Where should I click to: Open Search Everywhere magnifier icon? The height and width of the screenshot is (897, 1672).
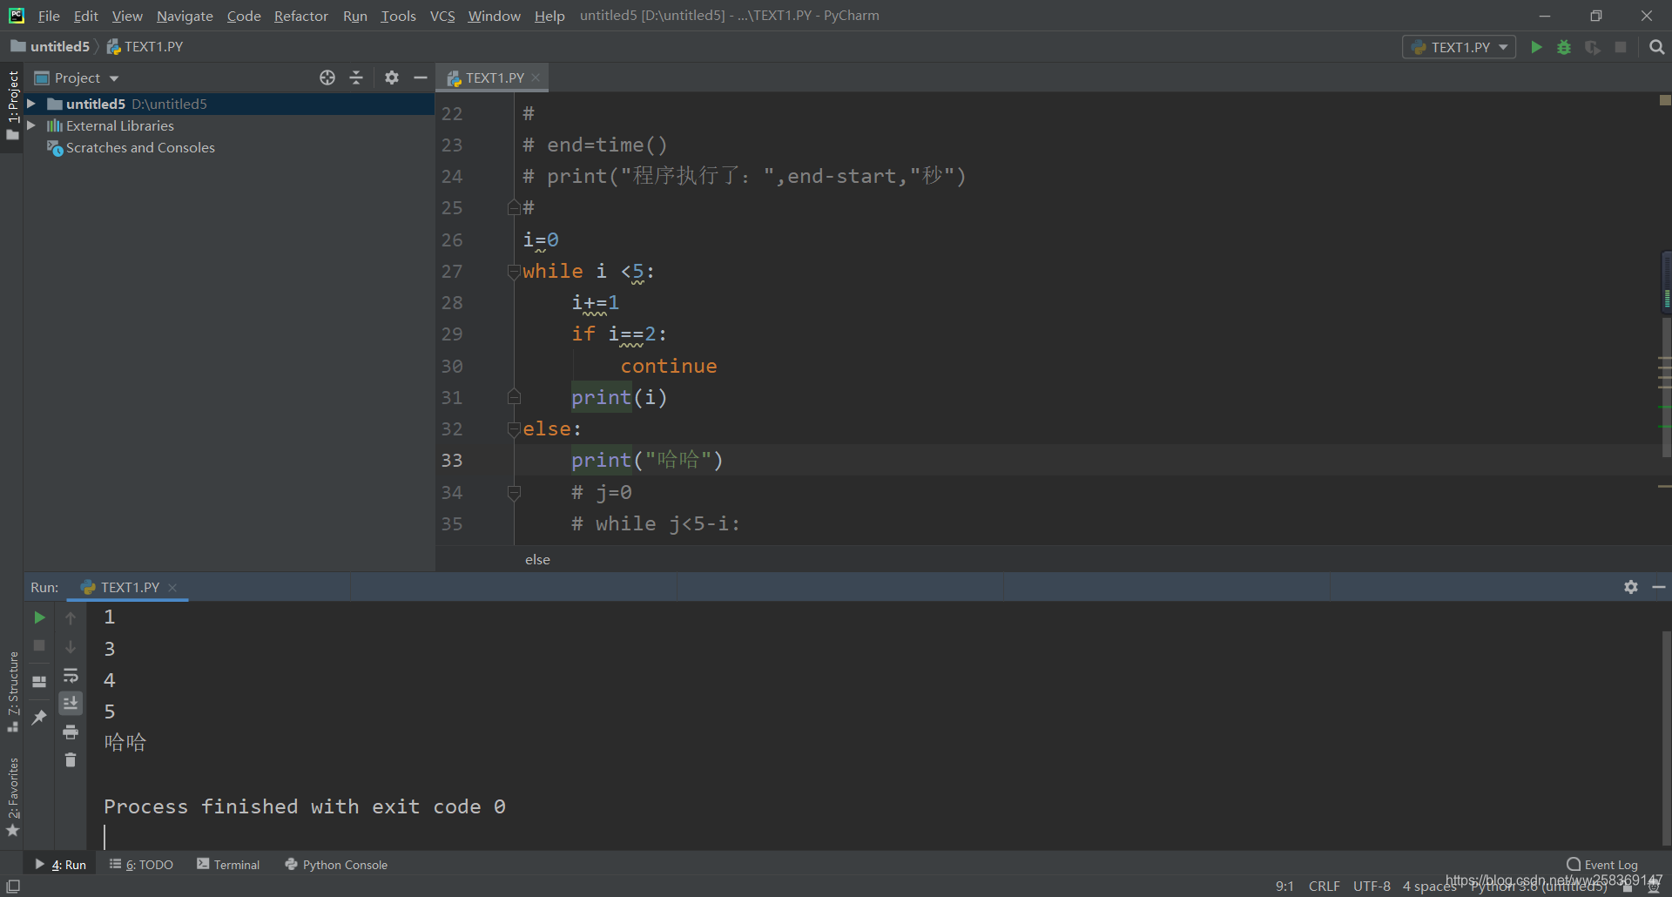[x=1657, y=47]
